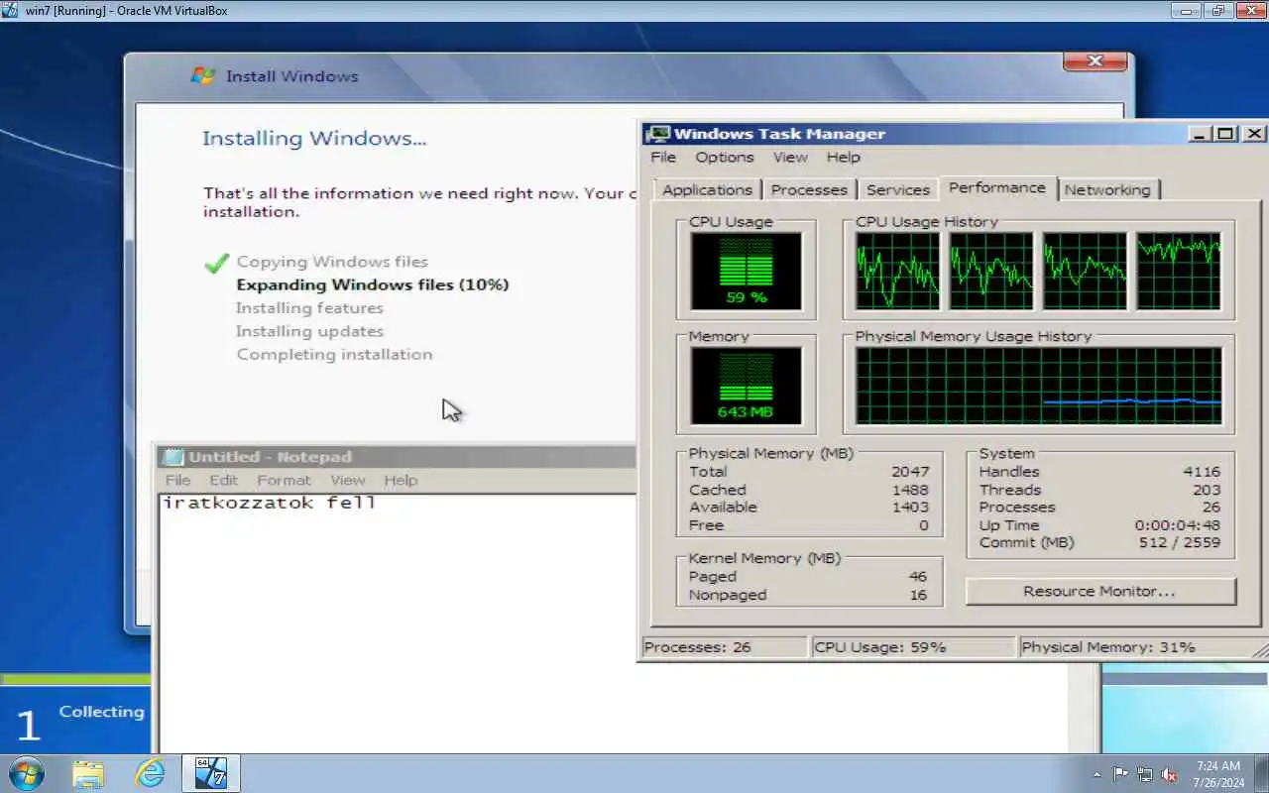Show hidden tray icons arrow

tap(1096, 774)
